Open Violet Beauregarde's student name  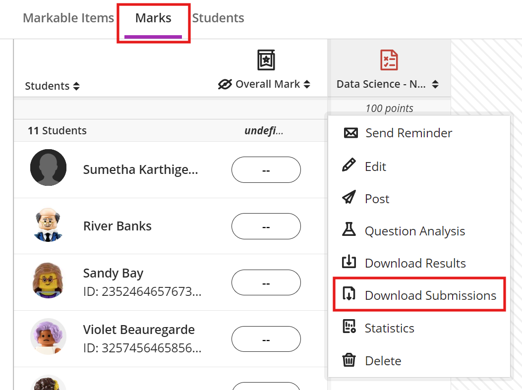tap(139, 330)
